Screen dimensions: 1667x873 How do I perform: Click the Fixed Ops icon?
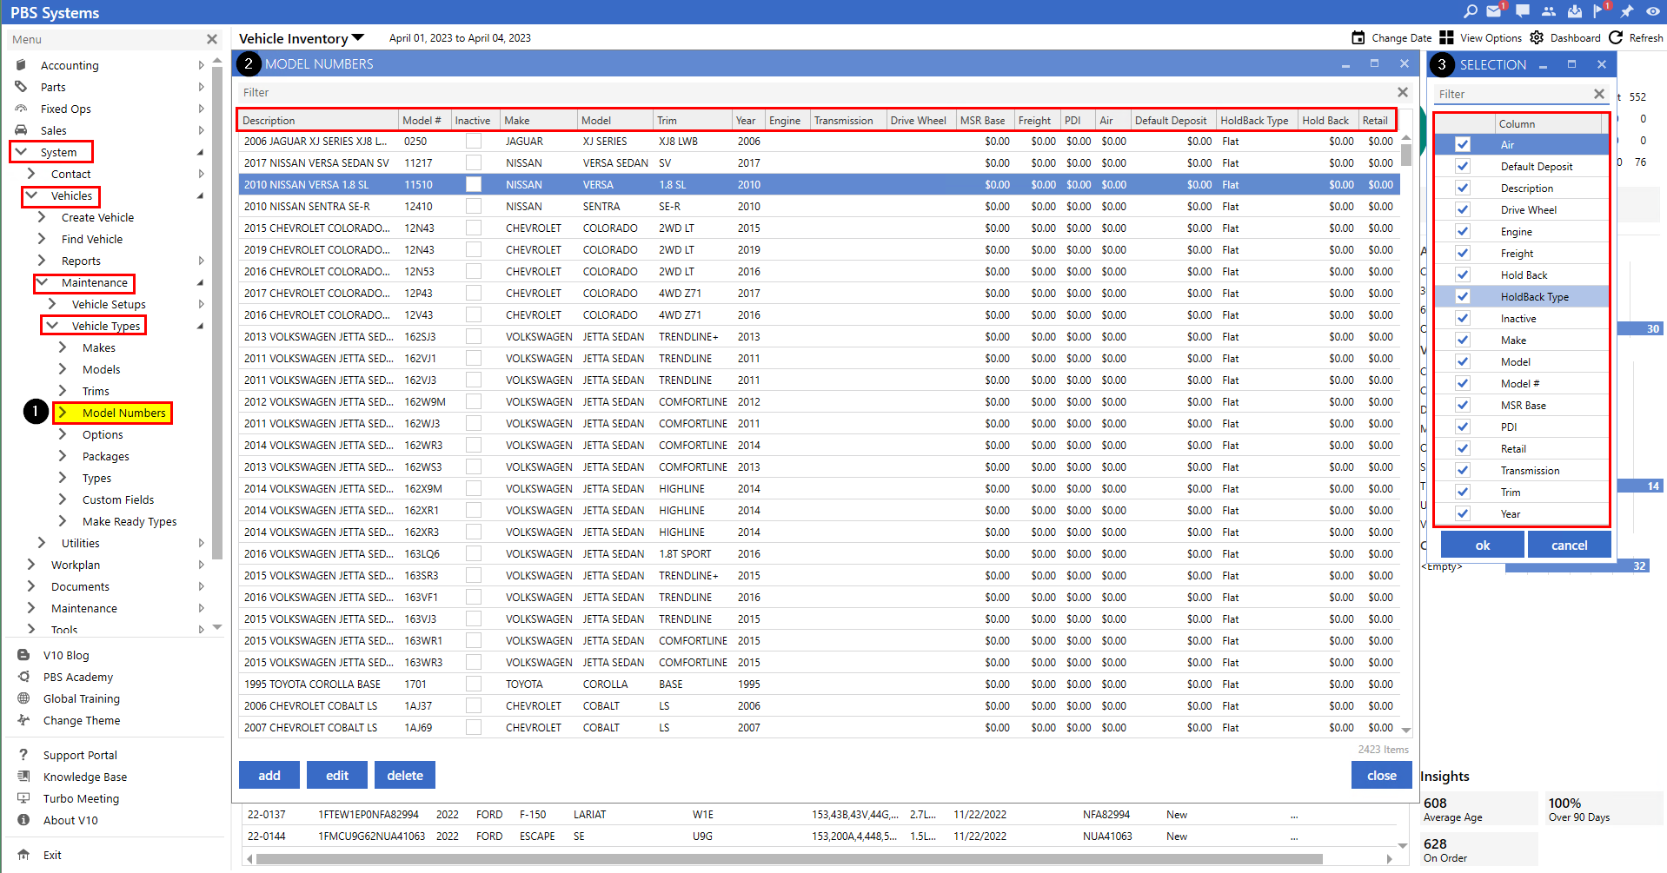22,109
